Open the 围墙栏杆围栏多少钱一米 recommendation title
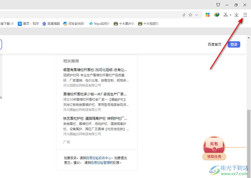This screenshot has width=251, height=178. (x=95, y=94)
